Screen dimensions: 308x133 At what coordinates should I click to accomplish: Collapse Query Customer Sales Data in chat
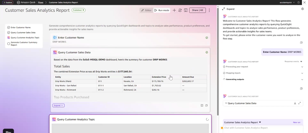coord(226,103)
